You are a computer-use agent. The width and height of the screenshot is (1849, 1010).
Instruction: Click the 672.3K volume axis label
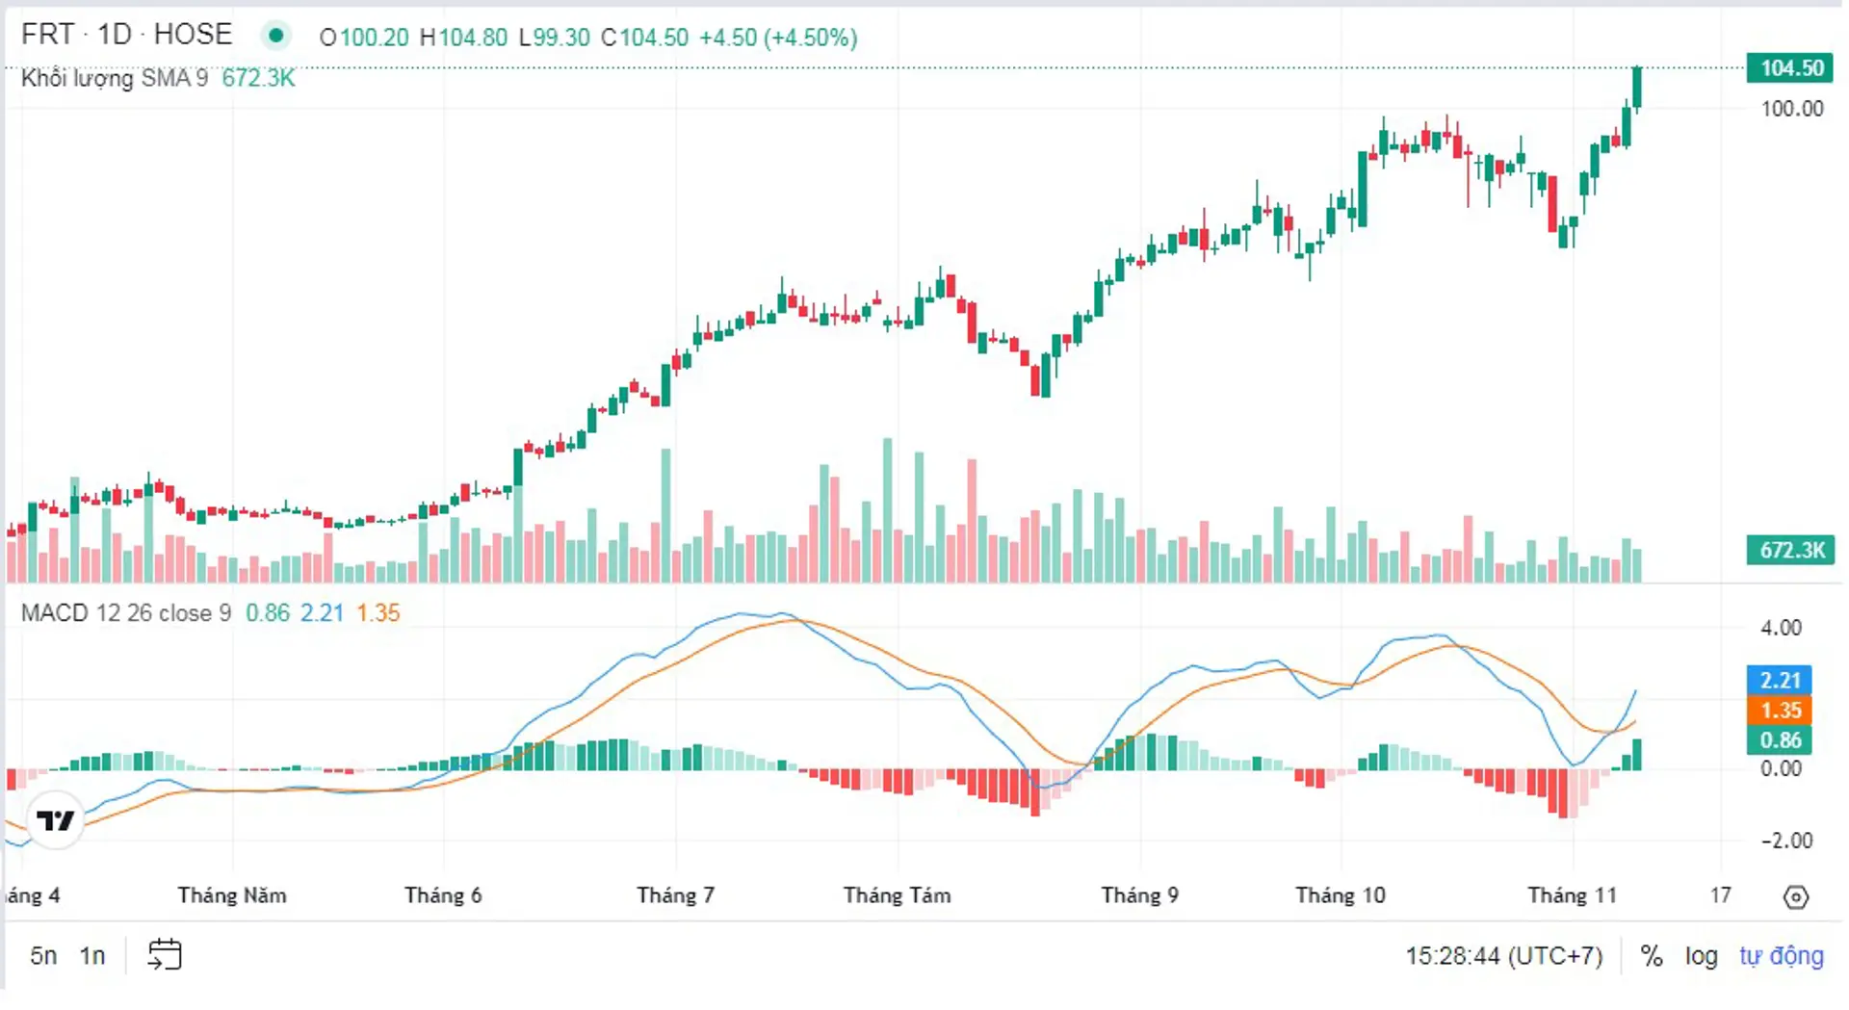click(1790, 550)
